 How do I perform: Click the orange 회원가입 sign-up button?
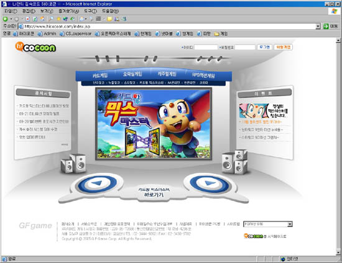pos(283,47)
